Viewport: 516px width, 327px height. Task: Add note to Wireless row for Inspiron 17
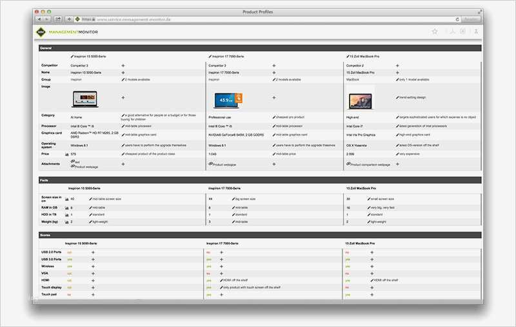[x=221, y=266]
